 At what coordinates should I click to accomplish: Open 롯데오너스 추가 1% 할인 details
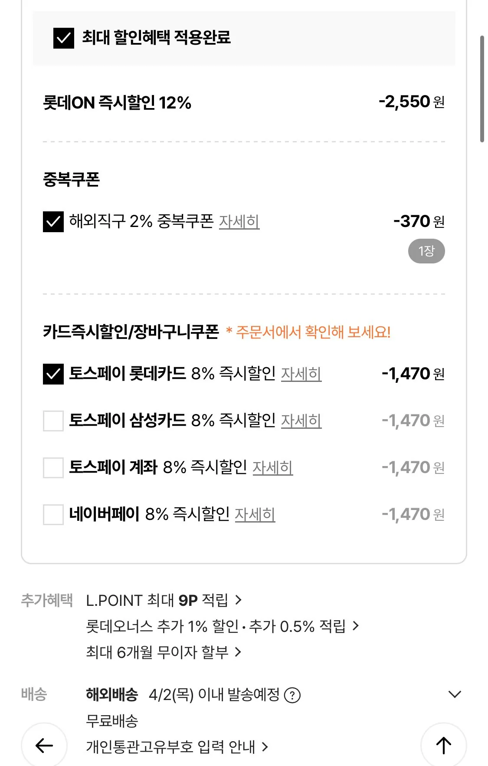222,626
